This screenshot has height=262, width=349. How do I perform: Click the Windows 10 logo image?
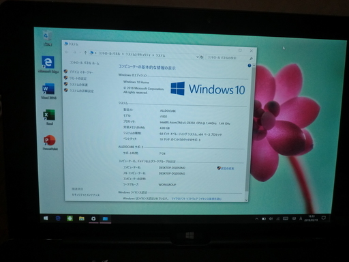pos(208,89)
